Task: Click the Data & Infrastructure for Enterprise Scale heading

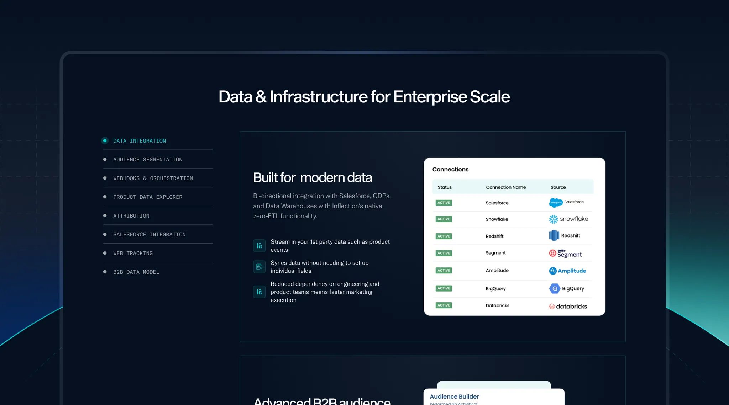Action: (x=364, y=97)
